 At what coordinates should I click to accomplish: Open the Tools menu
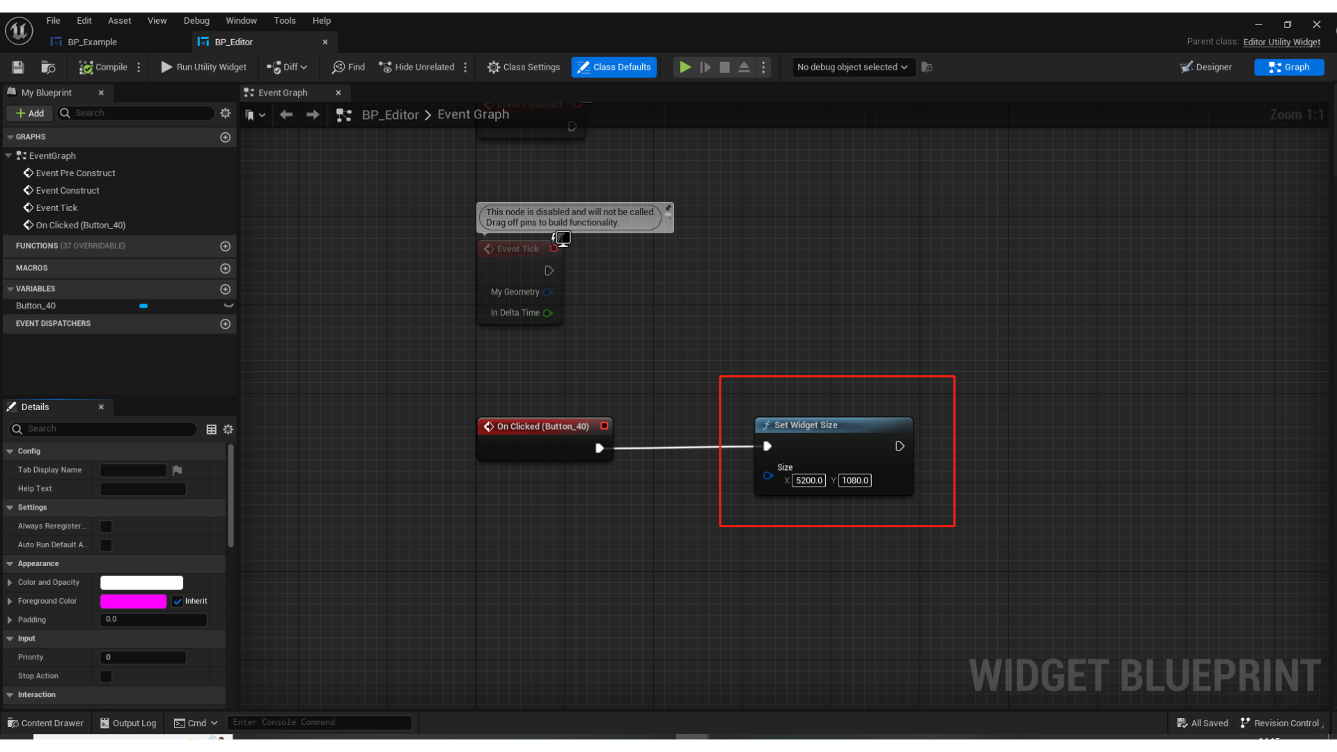click(x=284, y=20)
